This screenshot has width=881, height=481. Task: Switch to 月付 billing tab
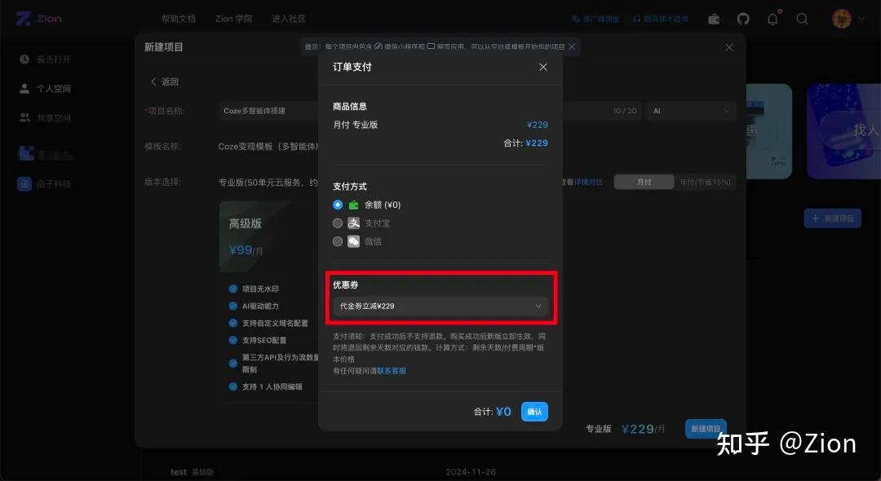(644, 182)
